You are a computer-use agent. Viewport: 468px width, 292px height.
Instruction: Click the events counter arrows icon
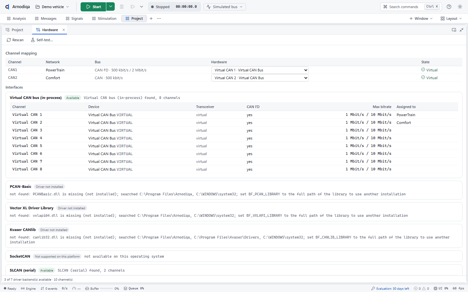click(x=42, y=288)
